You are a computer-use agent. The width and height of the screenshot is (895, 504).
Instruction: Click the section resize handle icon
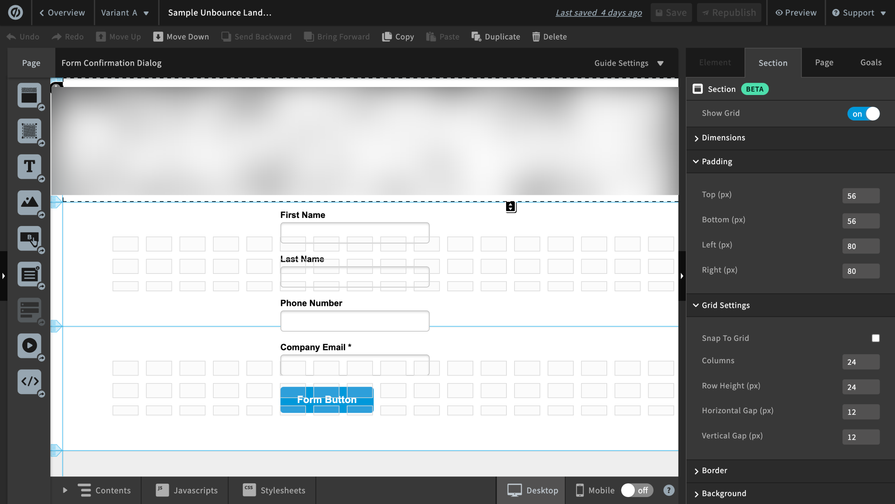click(511, 207)
